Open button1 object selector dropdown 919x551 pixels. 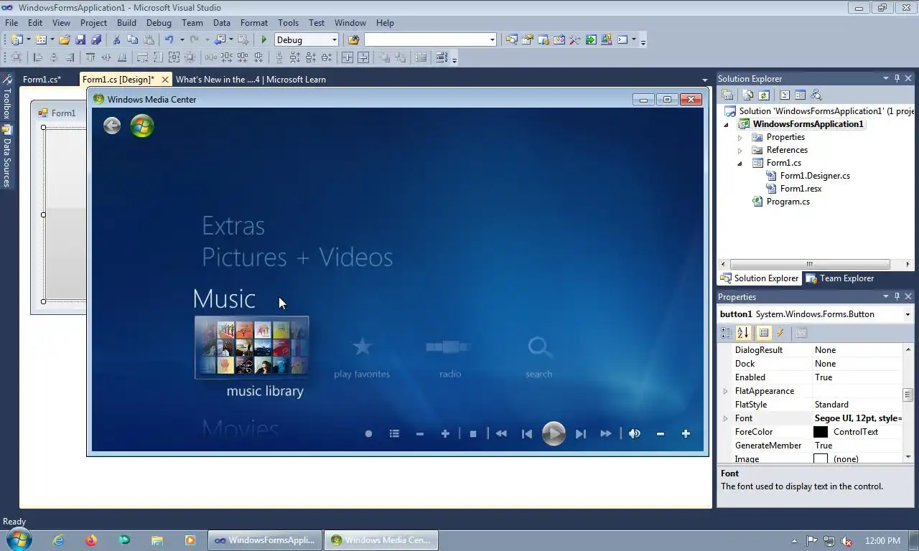coord(908,314)
